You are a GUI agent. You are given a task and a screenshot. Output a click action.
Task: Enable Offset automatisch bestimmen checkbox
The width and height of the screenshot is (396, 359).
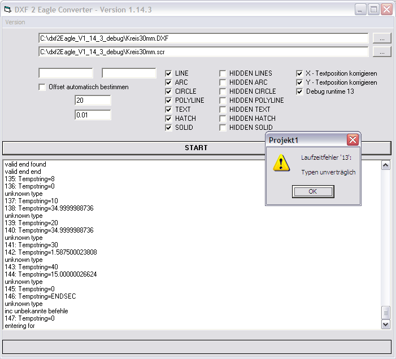42,87
